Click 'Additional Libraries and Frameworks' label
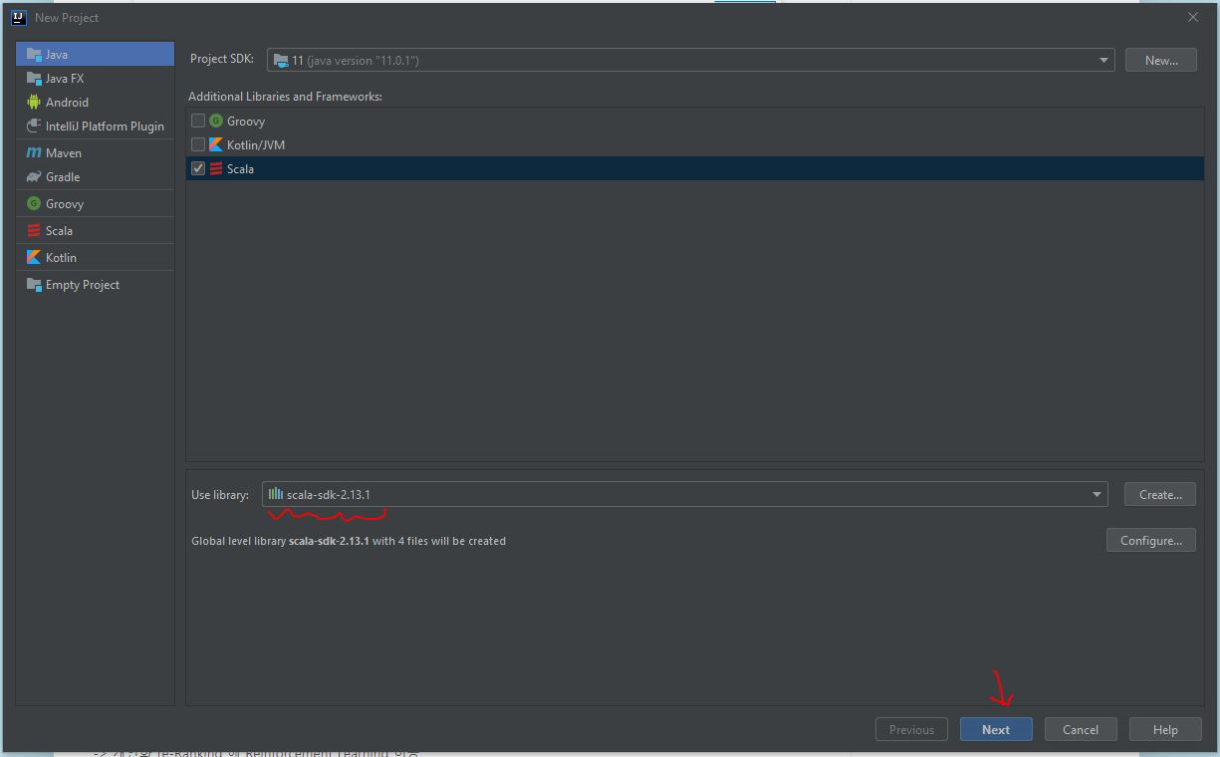Image resolution: width=1220 pixels, height=757 pixels. [285, 97]
